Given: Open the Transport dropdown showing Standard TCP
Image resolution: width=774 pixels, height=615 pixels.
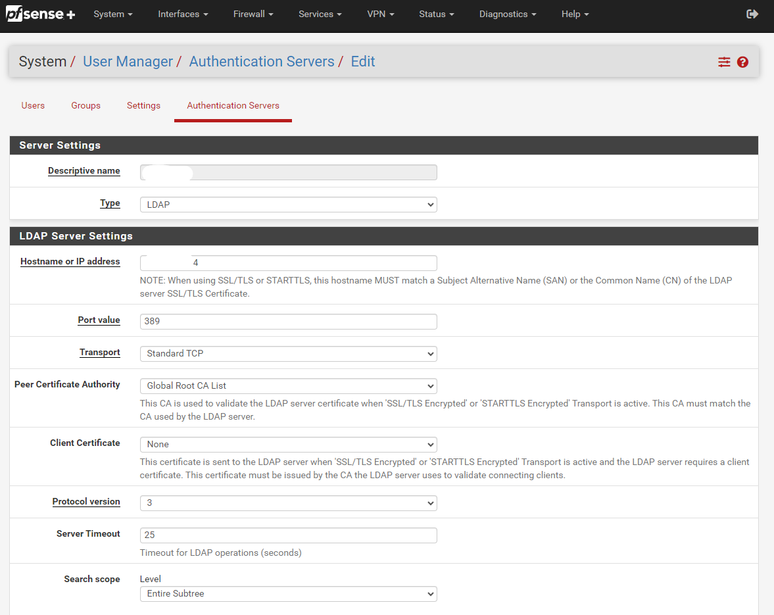Looking at the screenshot, I should 288,354.
